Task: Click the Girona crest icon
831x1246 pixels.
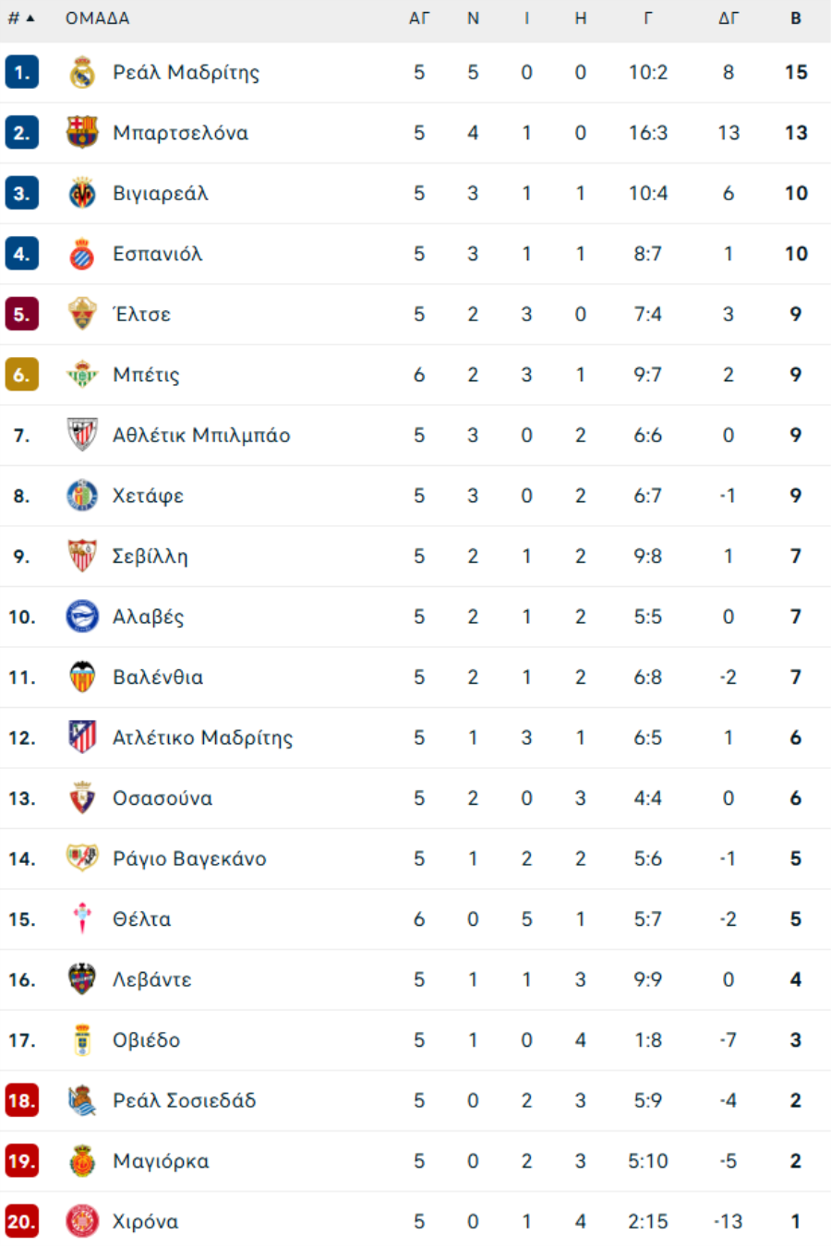Action: tap(82, 1221)
